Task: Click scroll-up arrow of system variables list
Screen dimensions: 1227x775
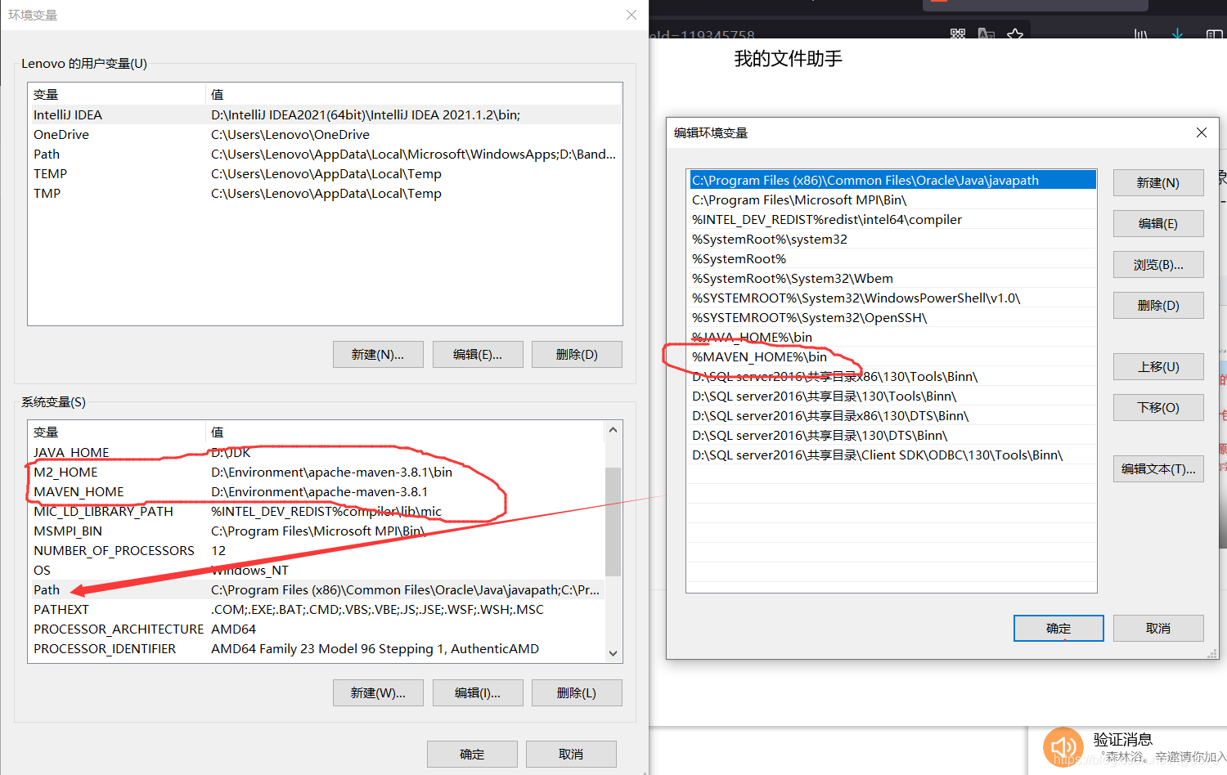Action: click(x=613, y=430)
